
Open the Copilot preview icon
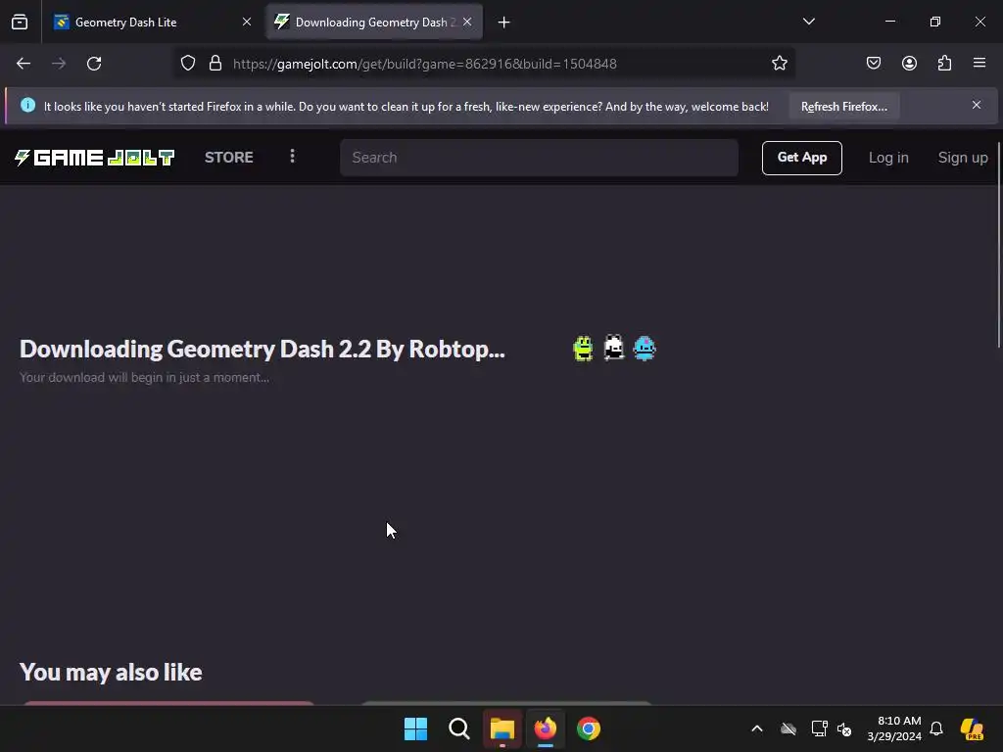(x=972, y=728)
